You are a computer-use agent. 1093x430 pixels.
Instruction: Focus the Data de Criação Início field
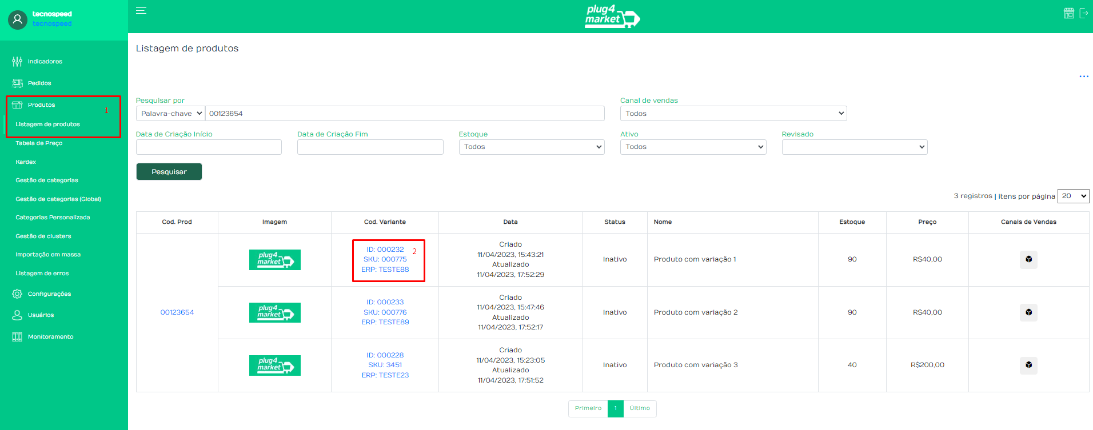point(209,147)
